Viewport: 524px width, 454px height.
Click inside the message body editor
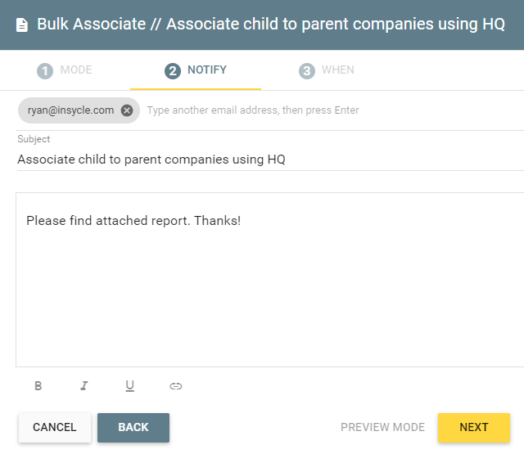270,280
